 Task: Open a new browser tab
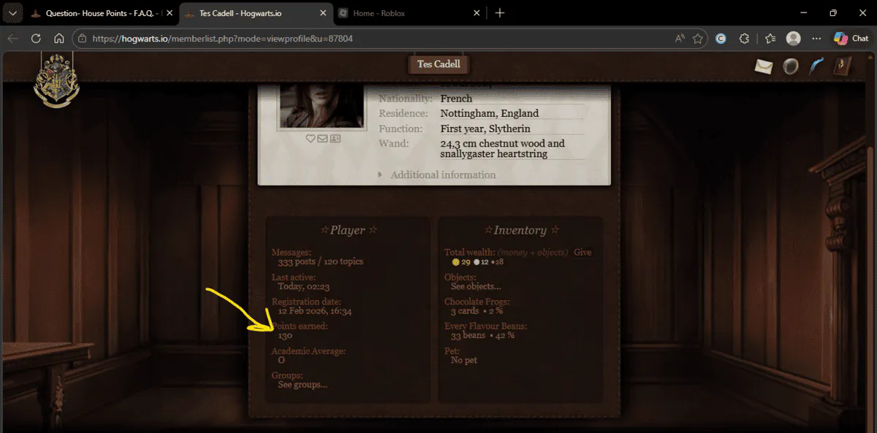point(500,13)
